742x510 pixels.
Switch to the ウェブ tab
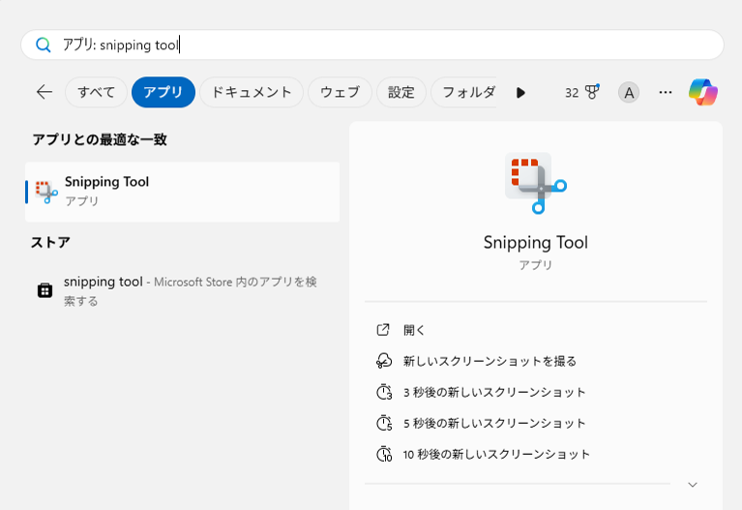pos(340,92)
